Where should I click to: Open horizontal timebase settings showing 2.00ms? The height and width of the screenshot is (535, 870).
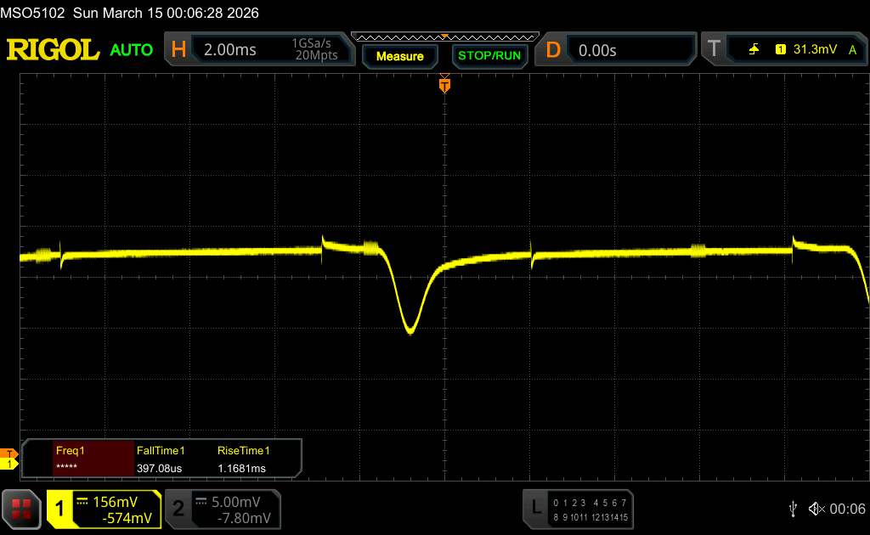click(260, 50)
